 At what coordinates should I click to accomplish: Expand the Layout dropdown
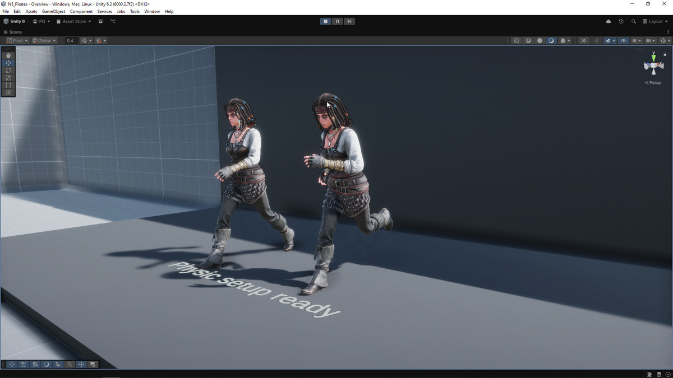pos(655,21)
